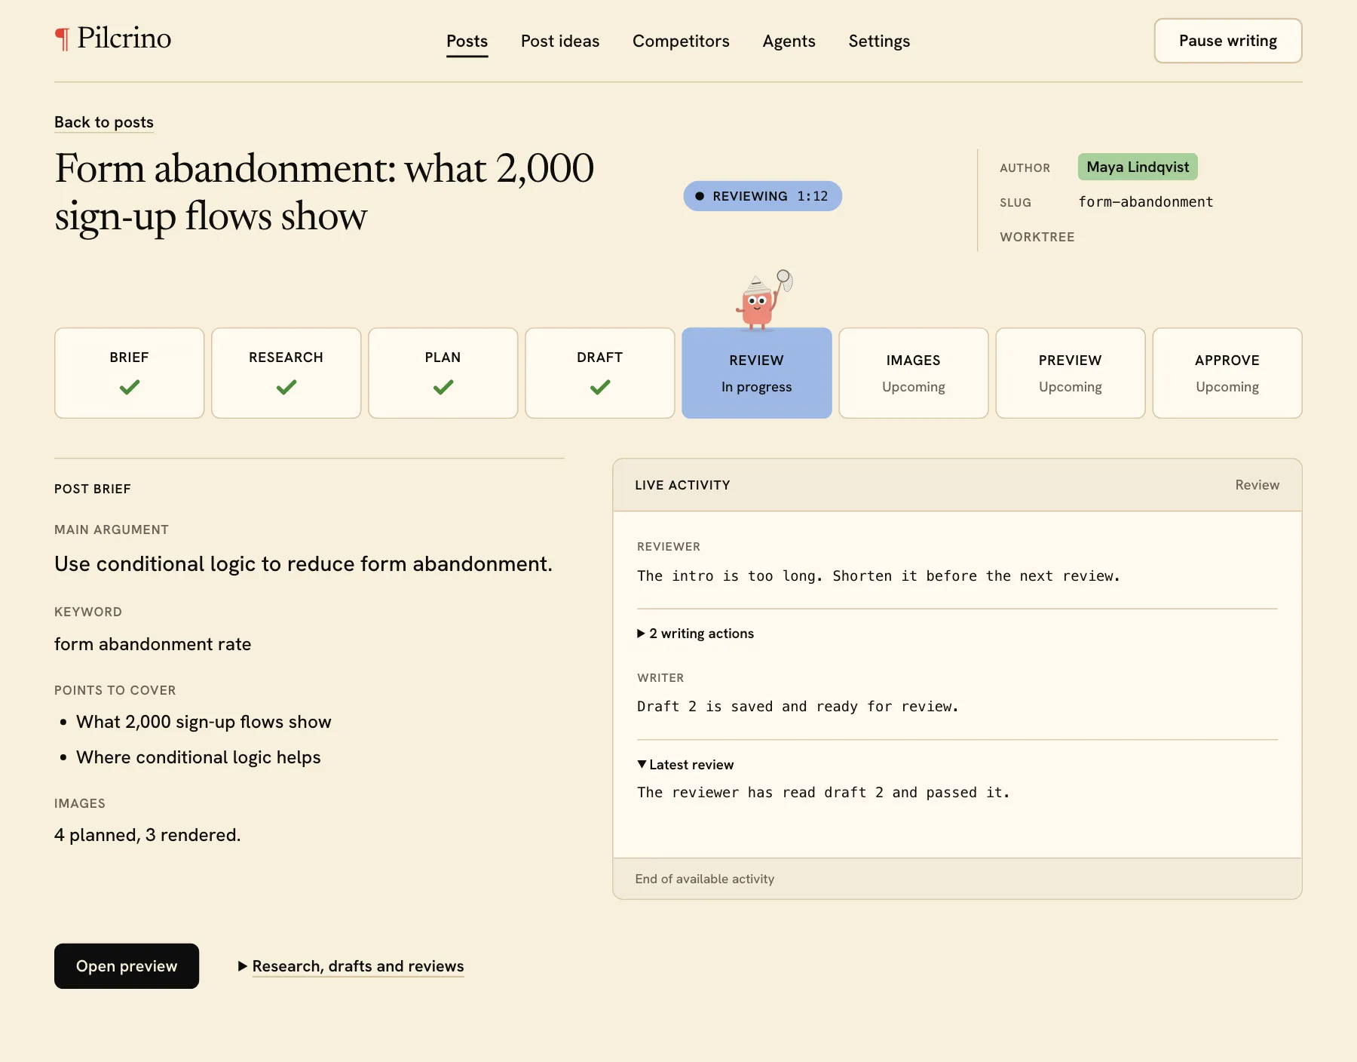The width and height of the screenshot is (1357, 1062).
Task: Open the Settings tab
Action: point(879,41)
